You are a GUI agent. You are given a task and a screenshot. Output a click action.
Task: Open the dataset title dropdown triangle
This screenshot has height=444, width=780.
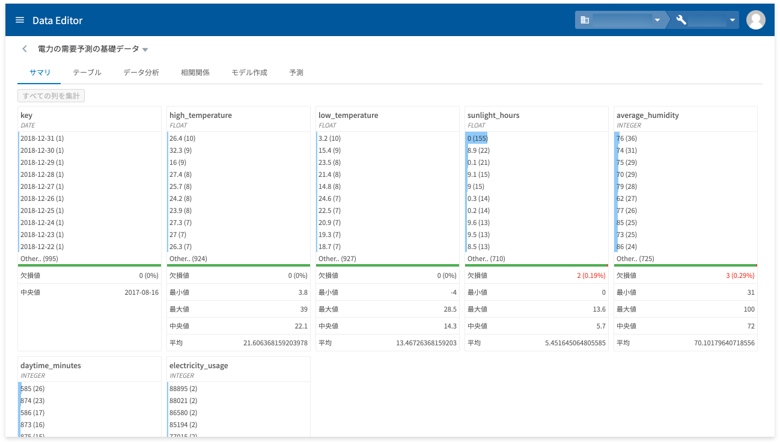[145, 49]
